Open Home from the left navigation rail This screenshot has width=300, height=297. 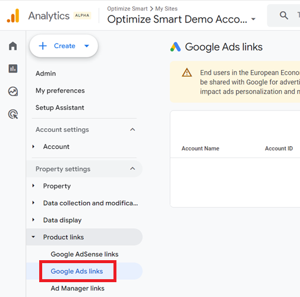point(13,46)
